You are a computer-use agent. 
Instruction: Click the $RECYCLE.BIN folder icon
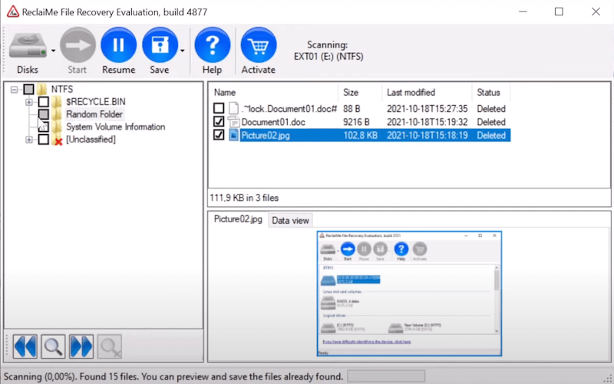(57, 102)
